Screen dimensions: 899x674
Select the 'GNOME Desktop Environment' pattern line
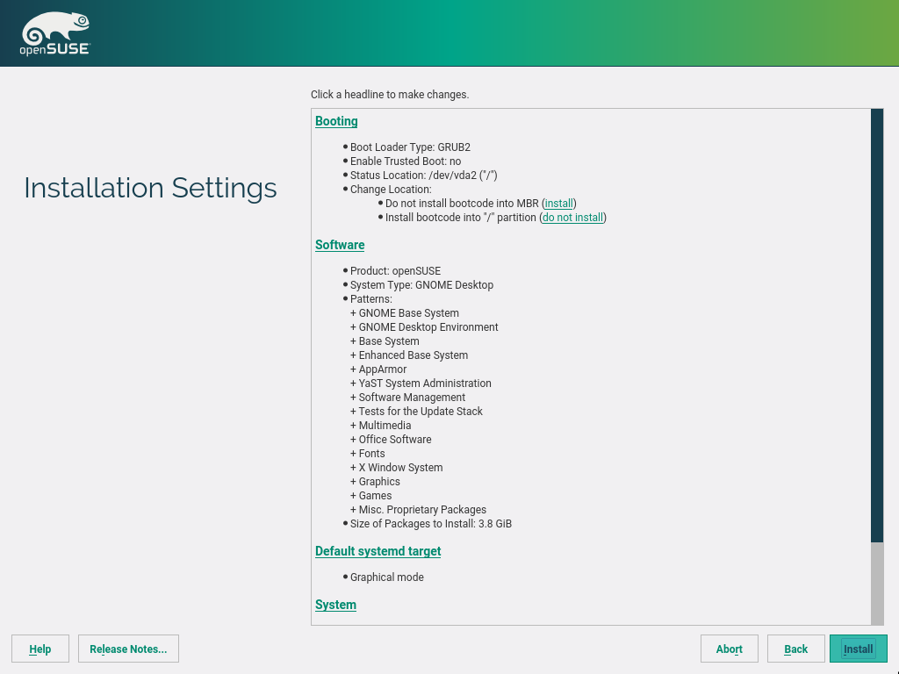pos(428,327)
